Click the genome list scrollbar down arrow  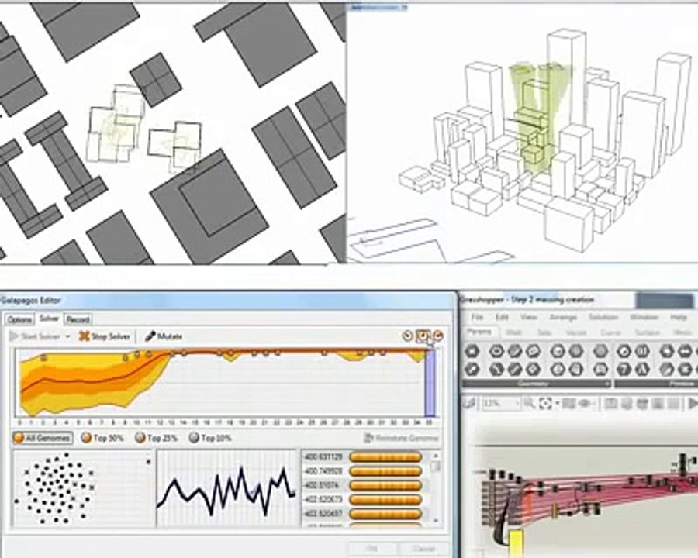[x=436, y=520]
